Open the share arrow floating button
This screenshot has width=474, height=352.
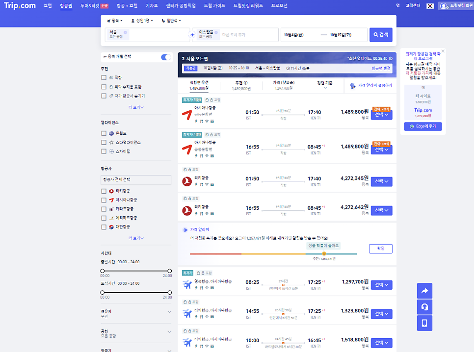424,291
